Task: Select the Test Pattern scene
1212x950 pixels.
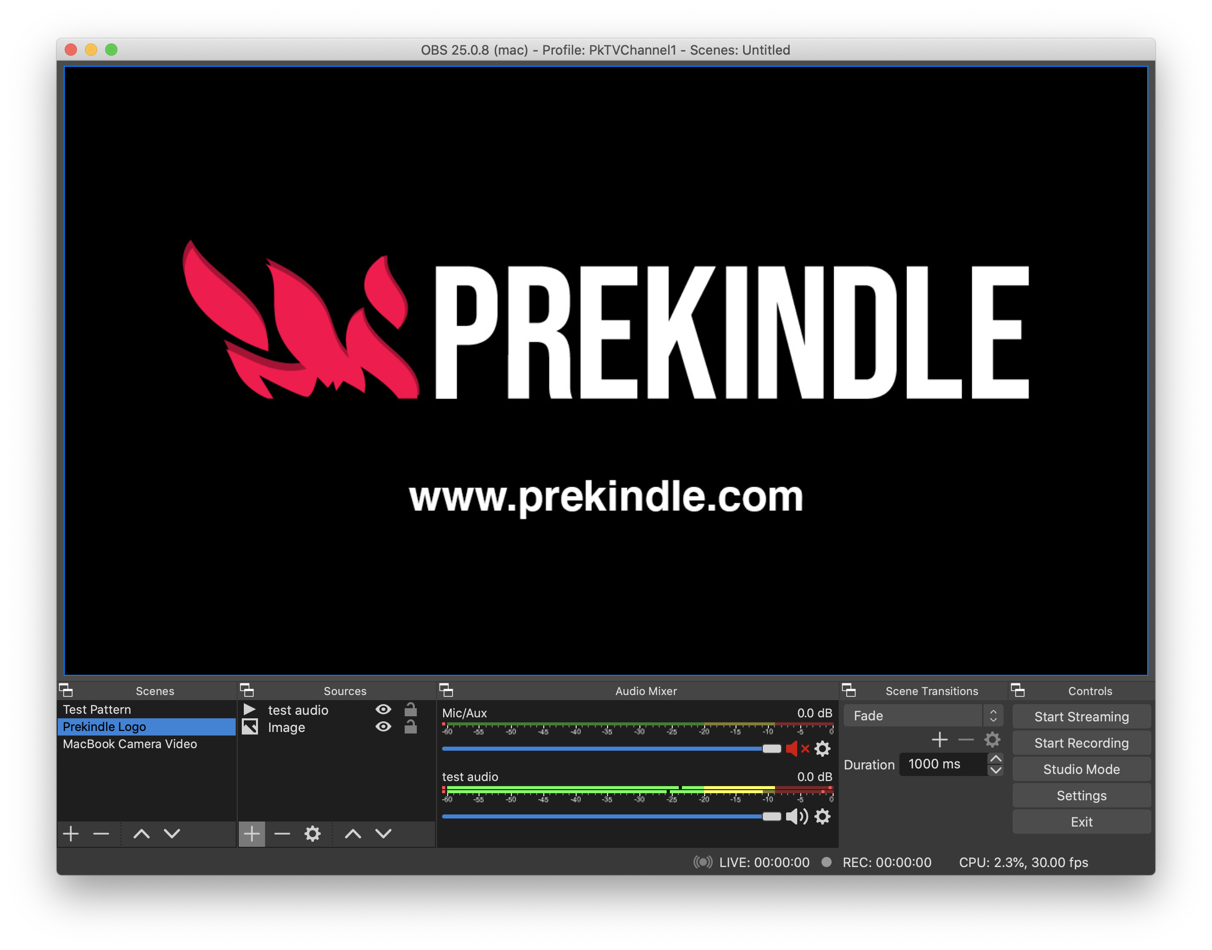Action: click(97, 710)
